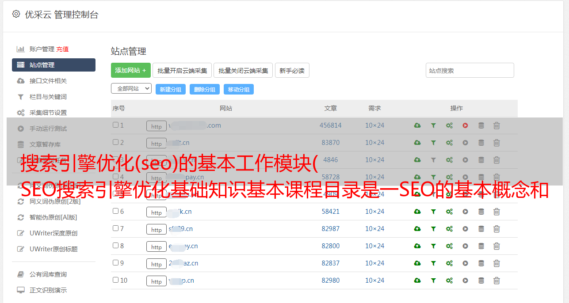
Task: Open the 新手必读 guide button
Action: tap(292, 70)
